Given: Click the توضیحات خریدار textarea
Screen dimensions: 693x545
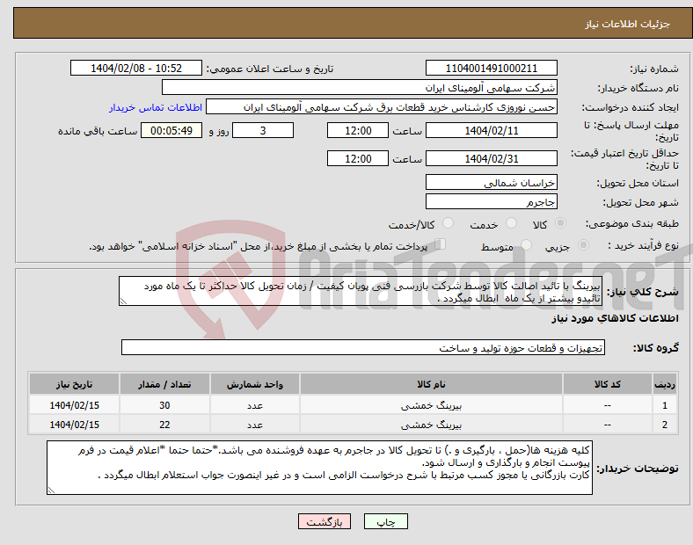Looking at the screenshot, I should [319, 468].
